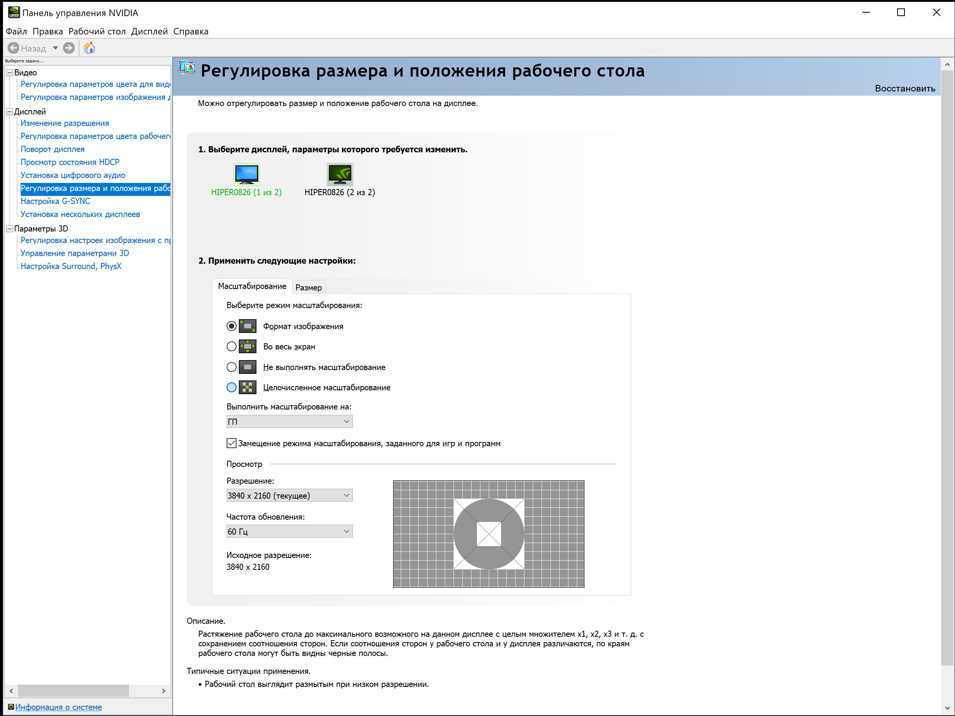Click the main panel scroll up arrow
The width and height of the screenshot is (955, 716).
coord(947,64)
